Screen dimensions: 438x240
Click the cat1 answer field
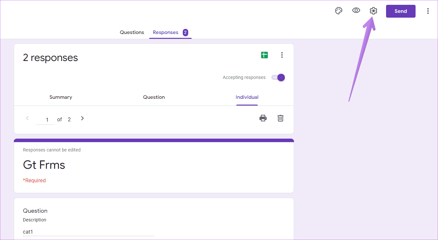88,232
